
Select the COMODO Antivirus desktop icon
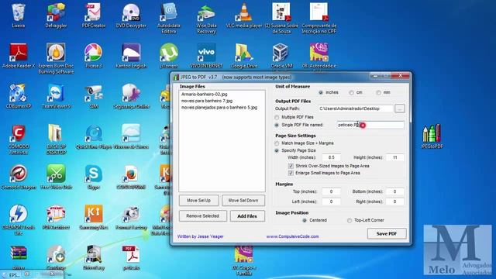pyautogui.click(x=19, y=139)
